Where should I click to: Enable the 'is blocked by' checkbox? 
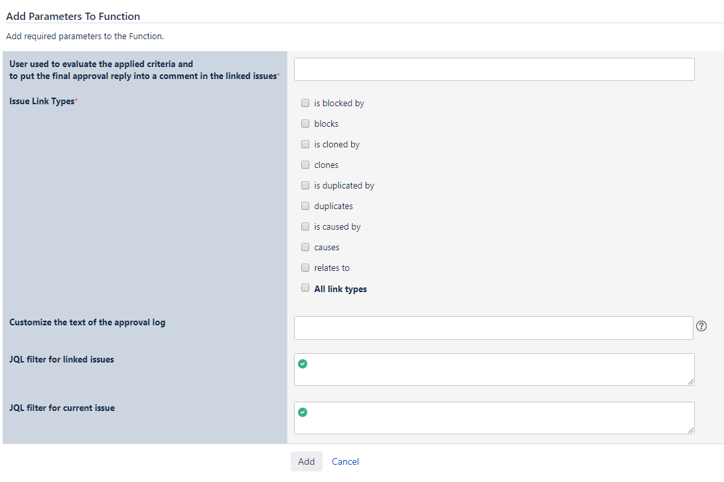[x=305, y=103]
